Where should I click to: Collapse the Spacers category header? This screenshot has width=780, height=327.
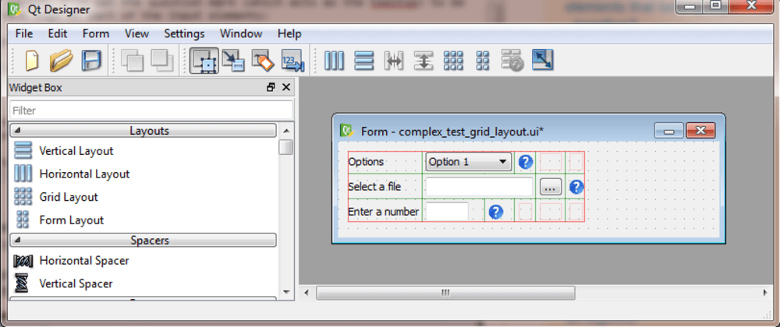coord(144,240)
